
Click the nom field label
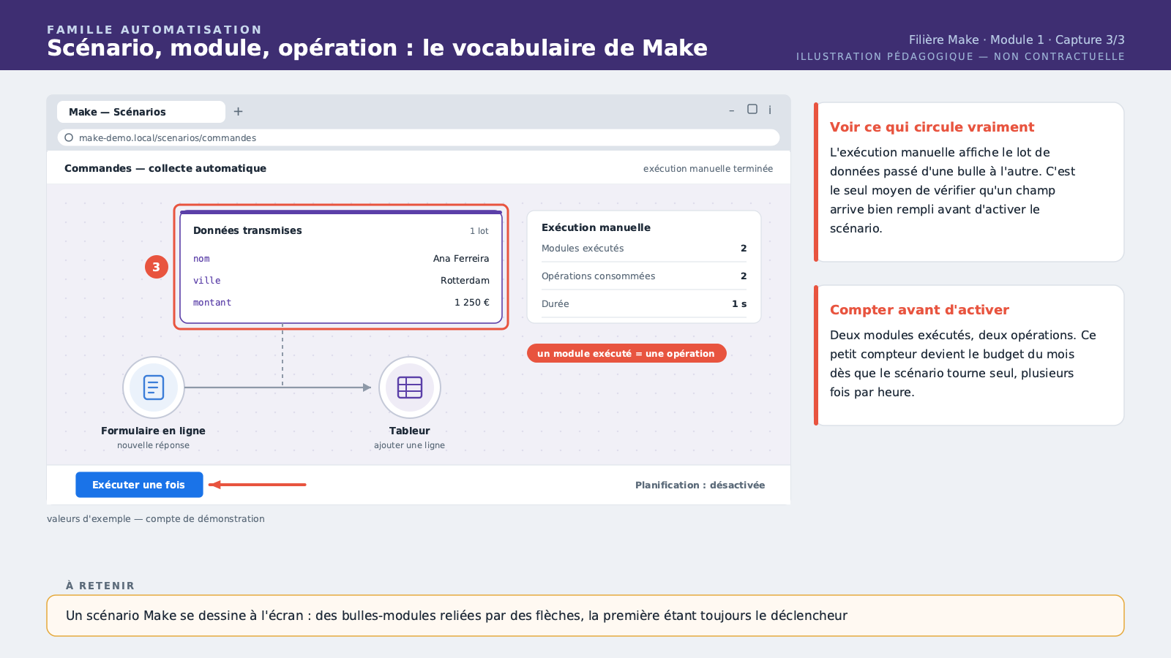point(201,259)
